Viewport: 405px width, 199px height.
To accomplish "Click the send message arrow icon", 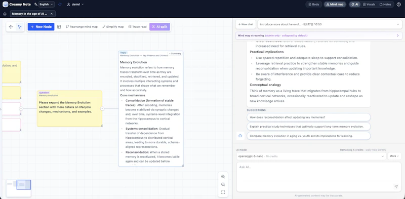I will 396,187.
